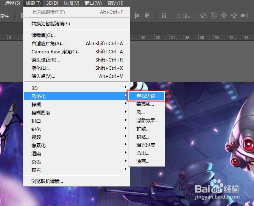Expand the 3D filter submenu
This screenshot has width=254, height=206.
pyautogui.click(x=77, y=88)
